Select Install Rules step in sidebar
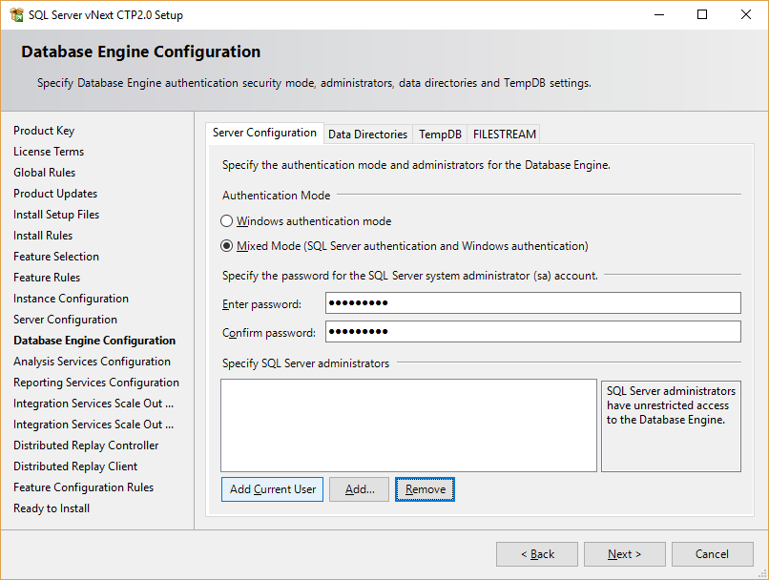 click(43, 236)
